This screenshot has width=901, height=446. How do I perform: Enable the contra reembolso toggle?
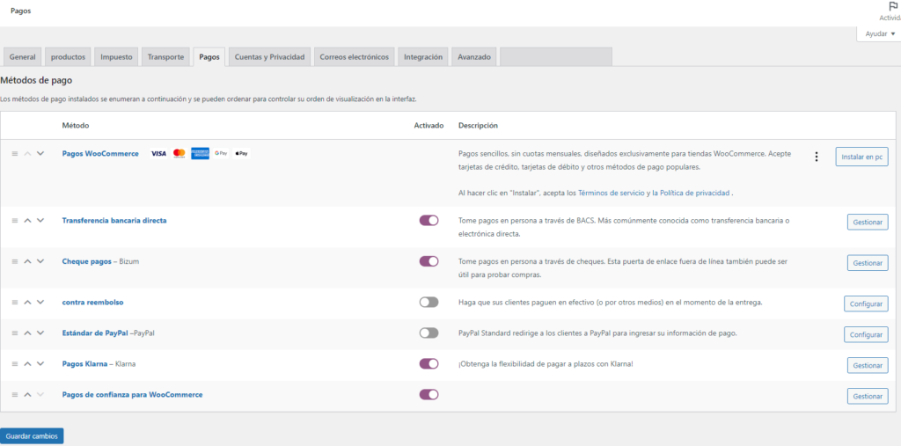click(429, 302)
